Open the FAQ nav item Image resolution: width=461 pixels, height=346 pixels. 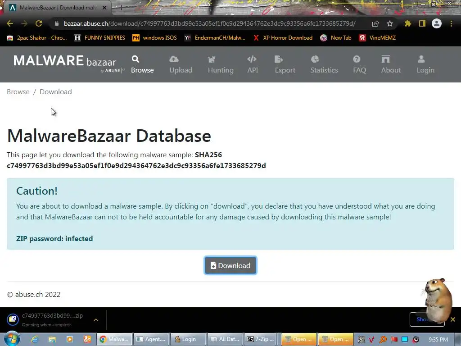coord(359,64)
